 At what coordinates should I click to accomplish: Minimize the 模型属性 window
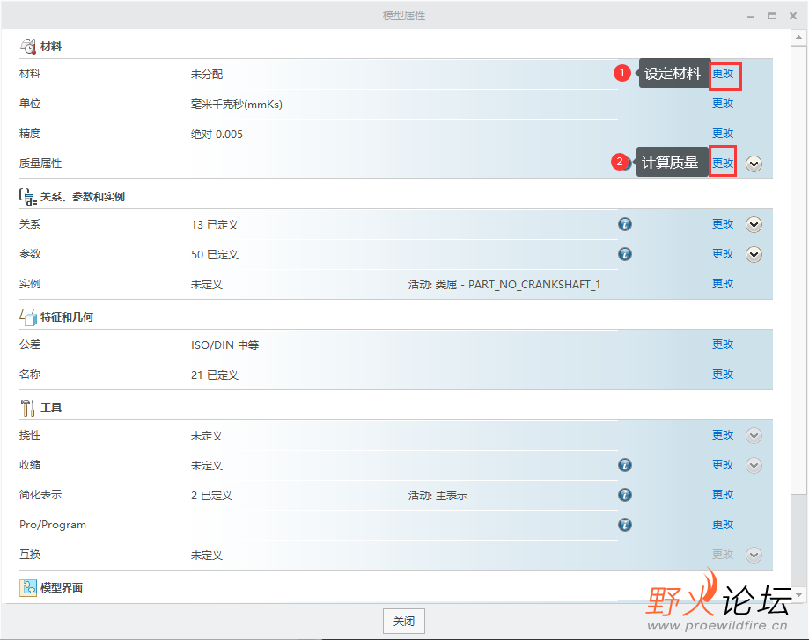click(x=750, y=16)
